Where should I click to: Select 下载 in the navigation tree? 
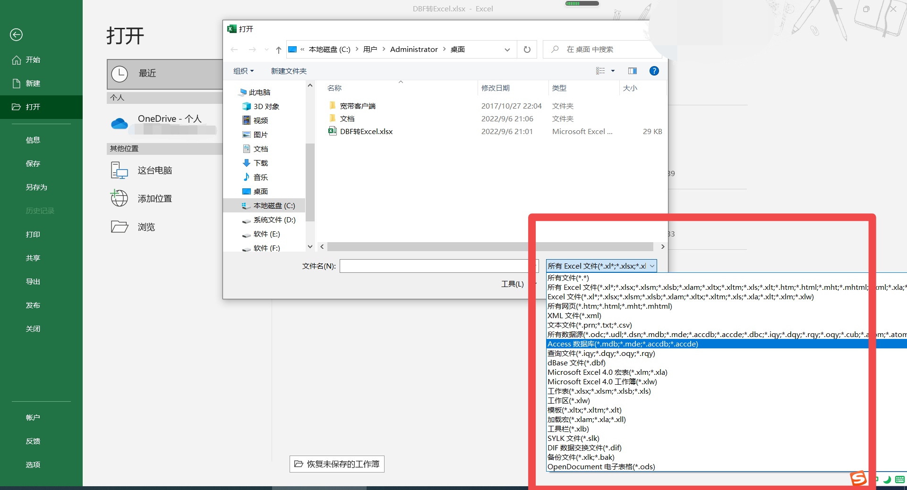pos(260,163)
